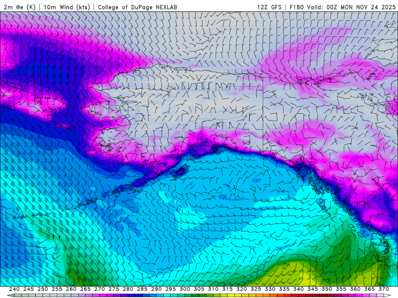398x298 pixels.
Task: Click the 270 value on the color scale
Action: [x=99, y=289]
